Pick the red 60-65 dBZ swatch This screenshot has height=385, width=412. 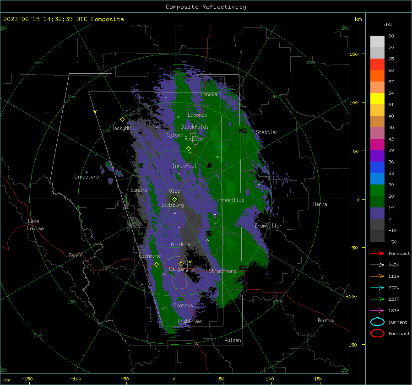click(x=377, y=65)
